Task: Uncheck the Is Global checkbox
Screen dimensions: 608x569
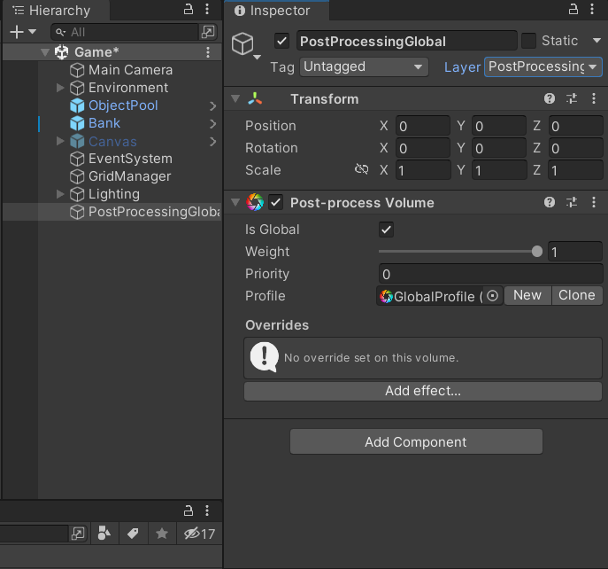Action: [x=386, y=230]
